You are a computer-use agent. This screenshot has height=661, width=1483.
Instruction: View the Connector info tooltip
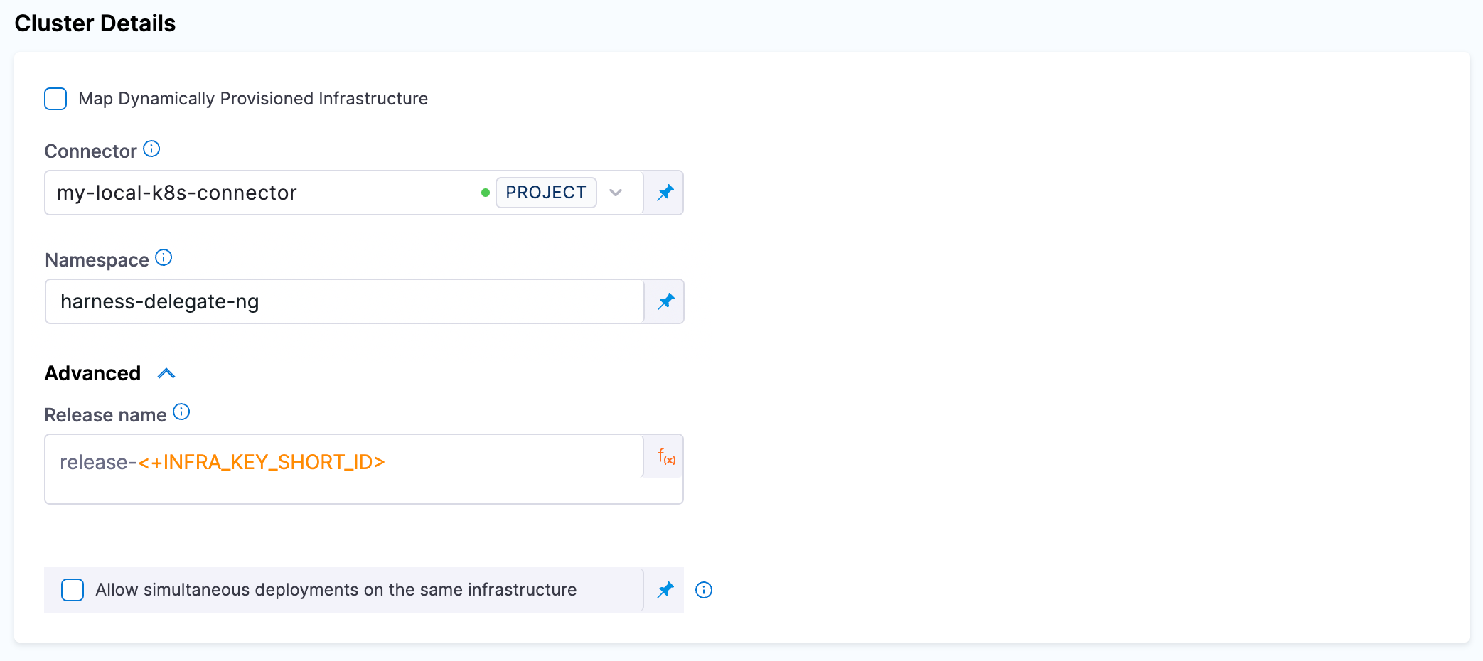pyautogui.click(x=151, y=148)
